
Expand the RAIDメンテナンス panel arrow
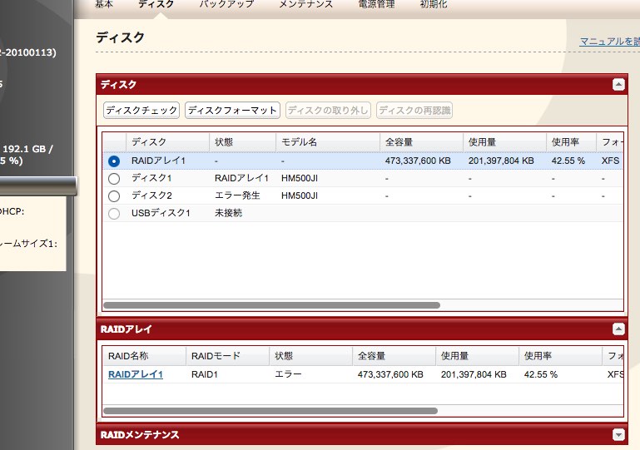coord(618,434)
